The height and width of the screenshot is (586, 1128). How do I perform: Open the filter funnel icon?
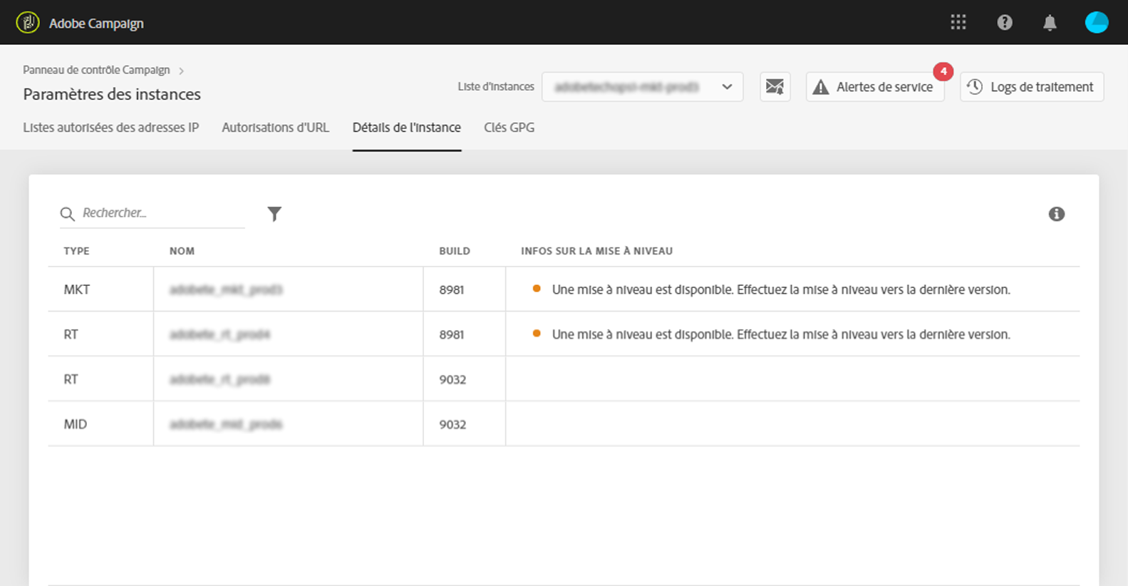[274, 214]
